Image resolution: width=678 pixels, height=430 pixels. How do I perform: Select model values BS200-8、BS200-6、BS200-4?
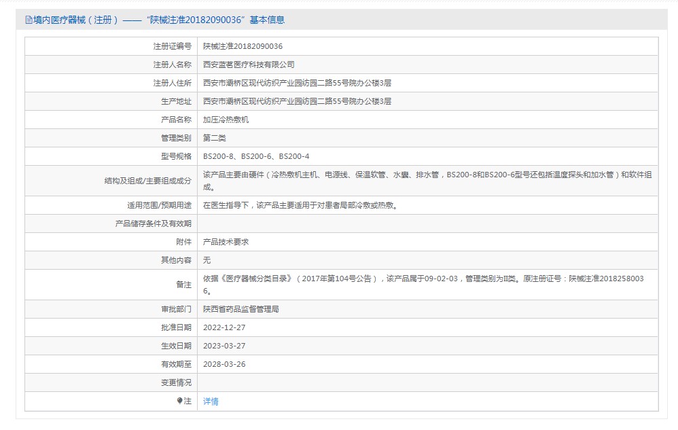[256, 156]
